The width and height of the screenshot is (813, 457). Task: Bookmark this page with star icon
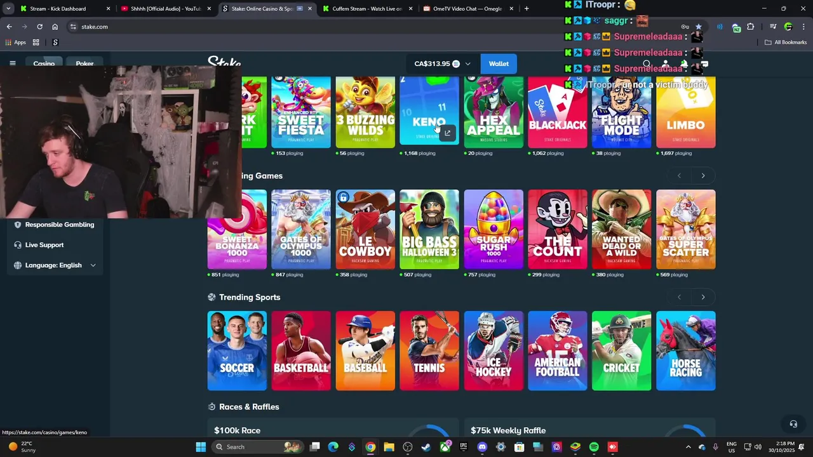click(x=699, y=27)
